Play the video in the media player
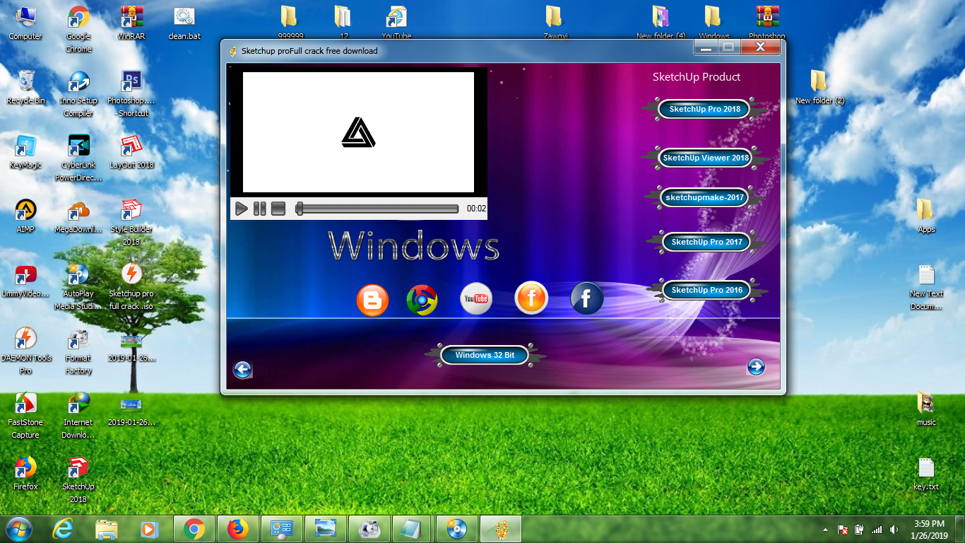 click(x=241, y=209)
